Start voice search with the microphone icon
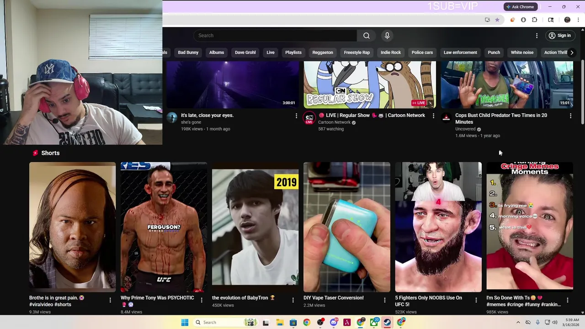Image resolution: width=585 pixels, height=329 pixels. [387, 36]
